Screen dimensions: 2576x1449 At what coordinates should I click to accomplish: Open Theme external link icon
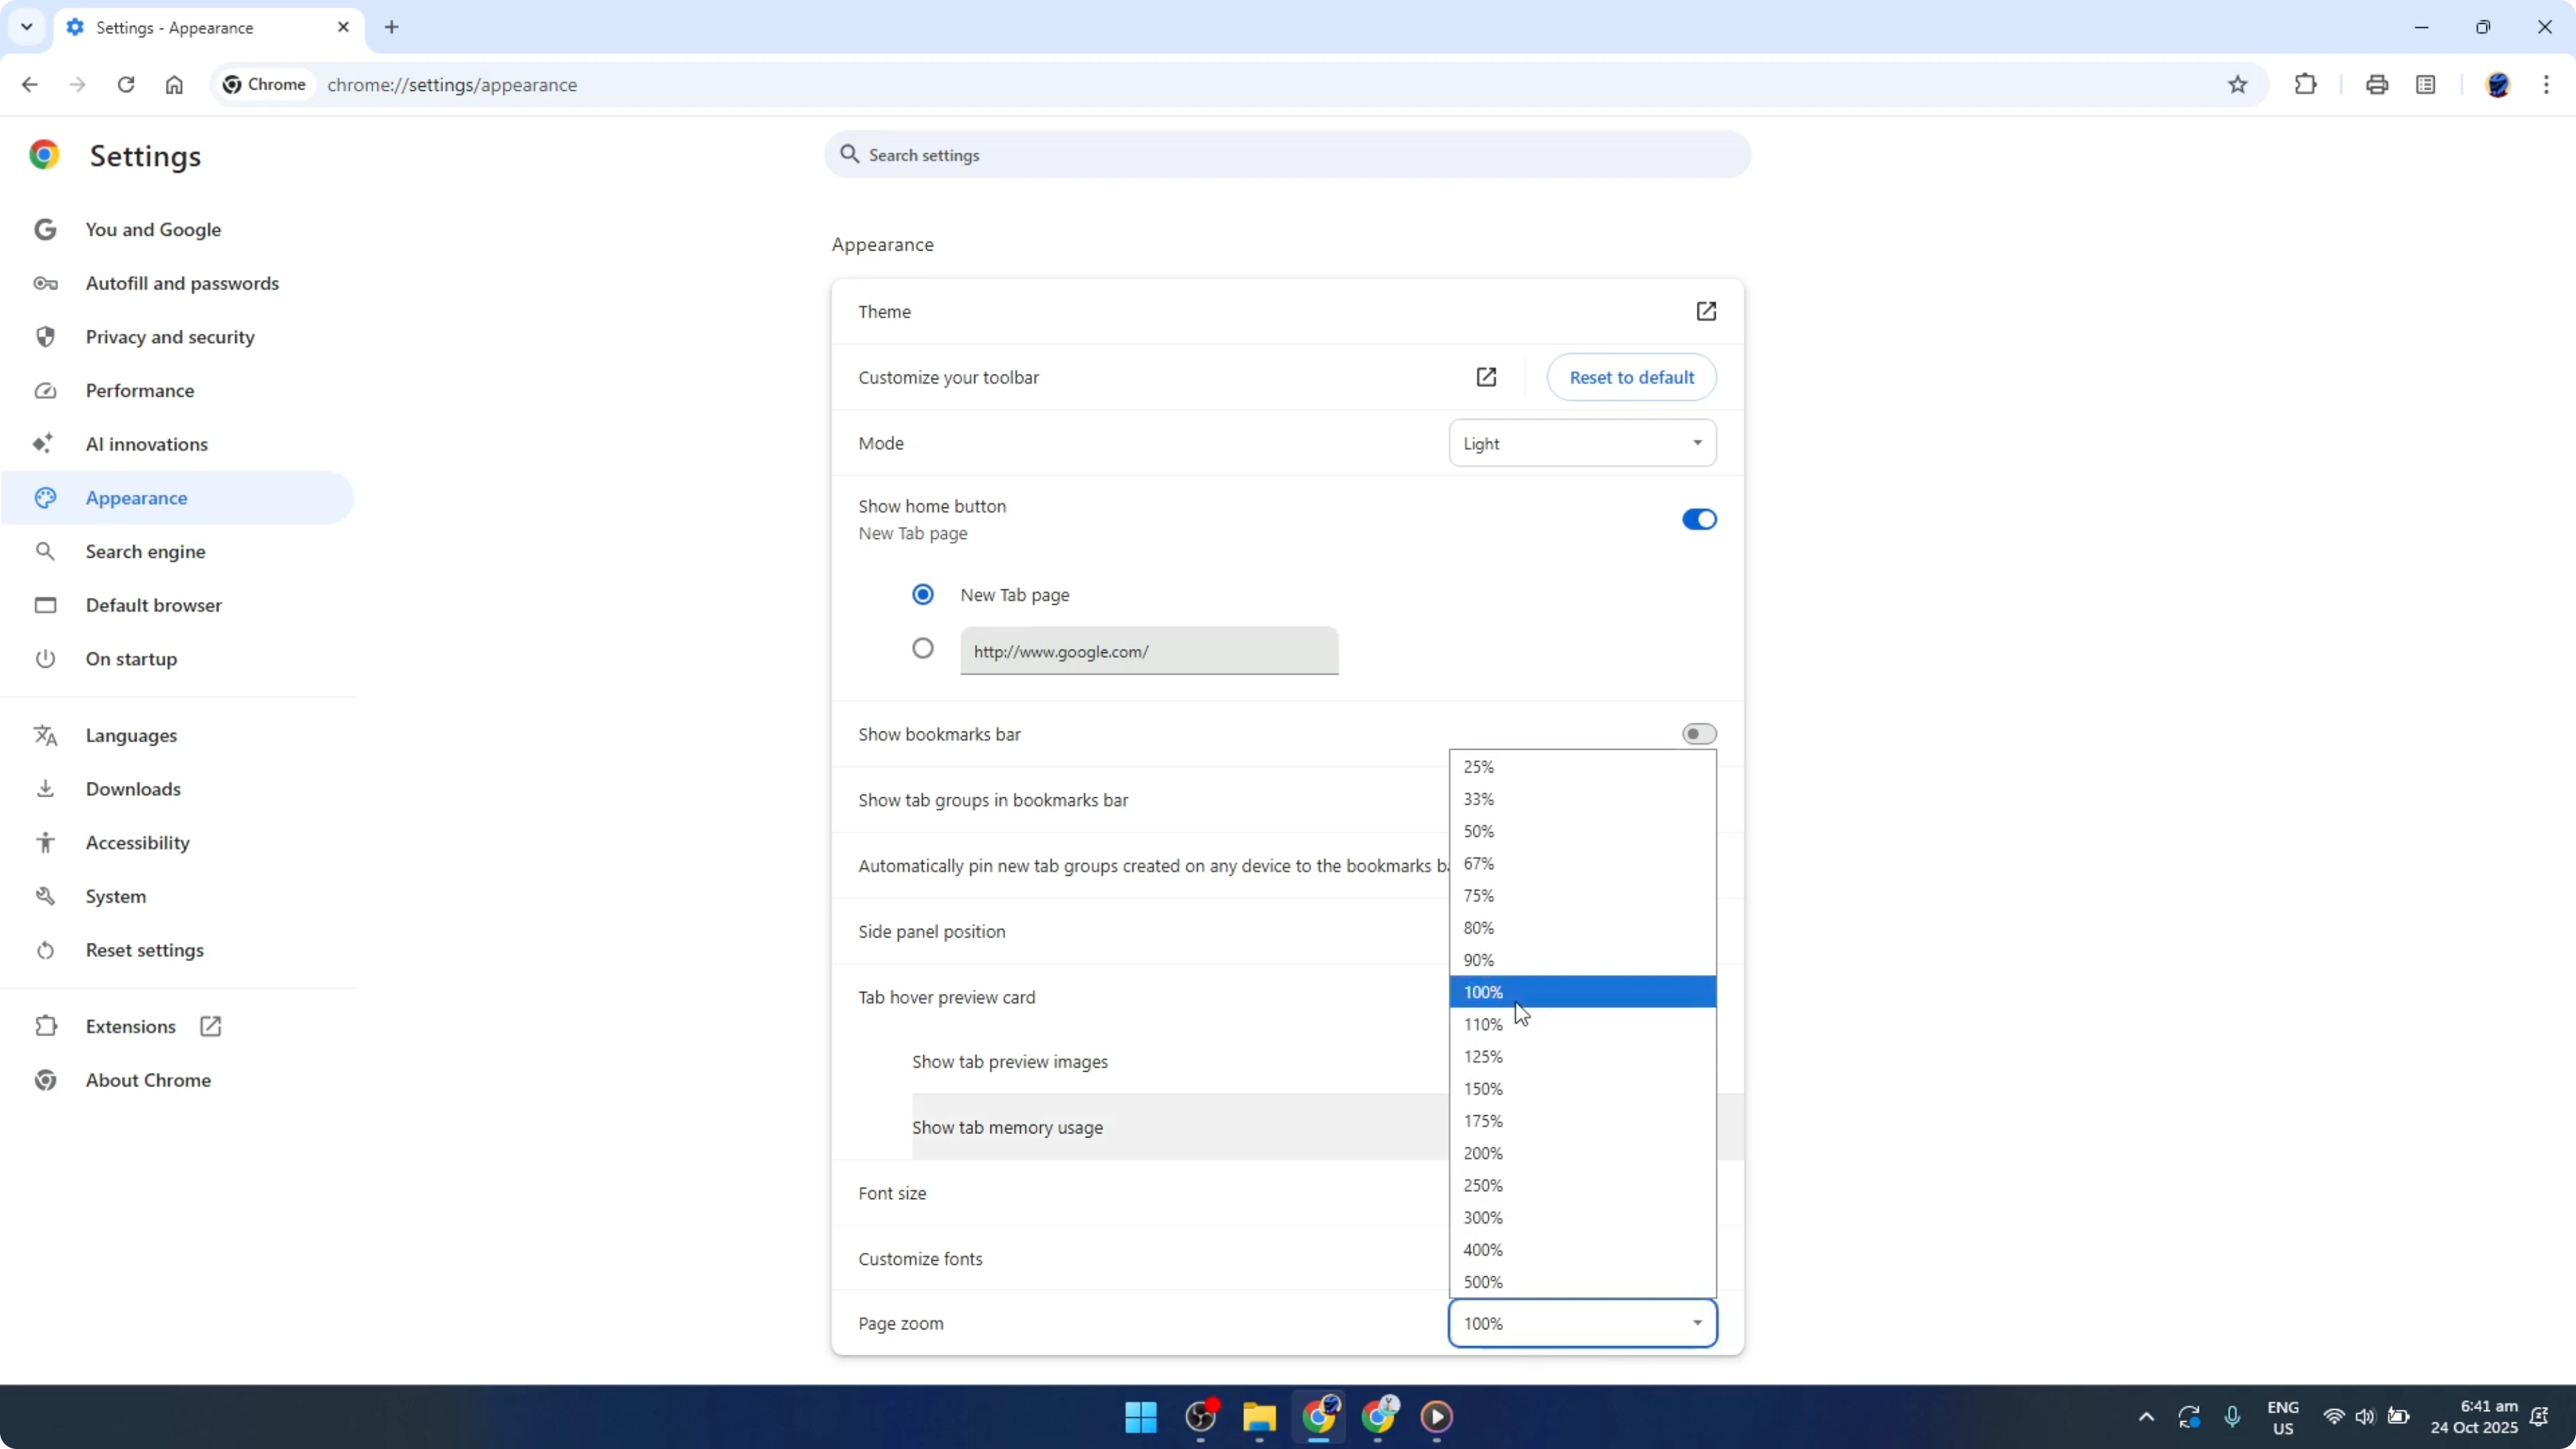[1706, 311]
